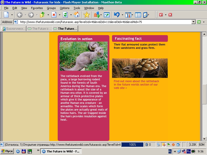Refresh the page with toolbar icon

click(x=65, y=15)
